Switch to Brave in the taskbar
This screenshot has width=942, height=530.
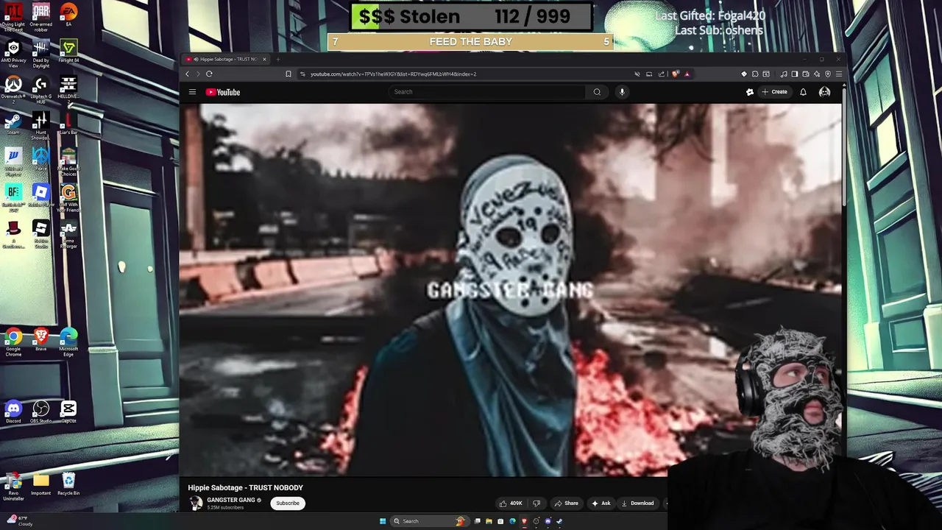[524, 521]
